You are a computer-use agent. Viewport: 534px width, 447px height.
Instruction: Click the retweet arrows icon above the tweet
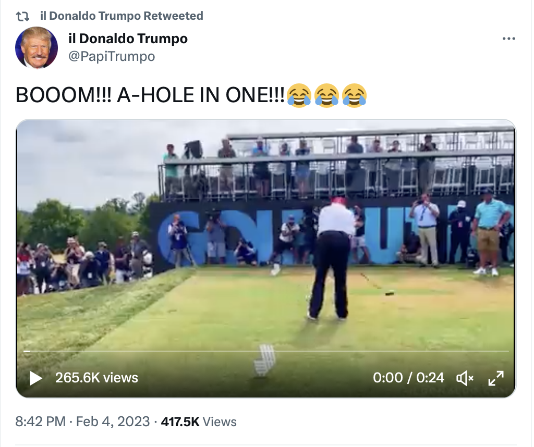click(x=23, y=16)
